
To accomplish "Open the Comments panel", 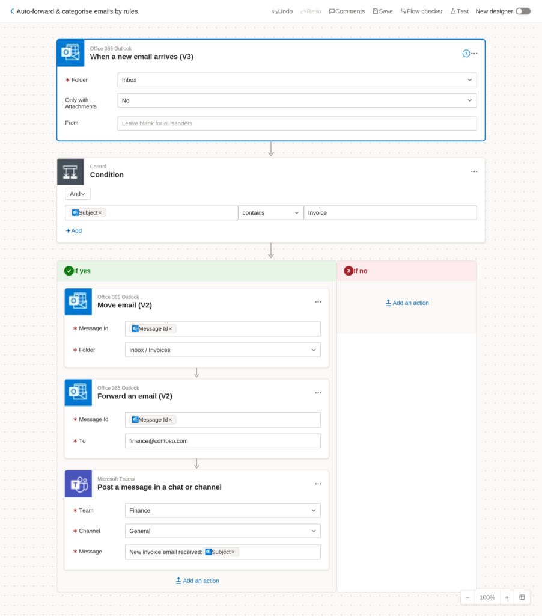I will (347, 11).
